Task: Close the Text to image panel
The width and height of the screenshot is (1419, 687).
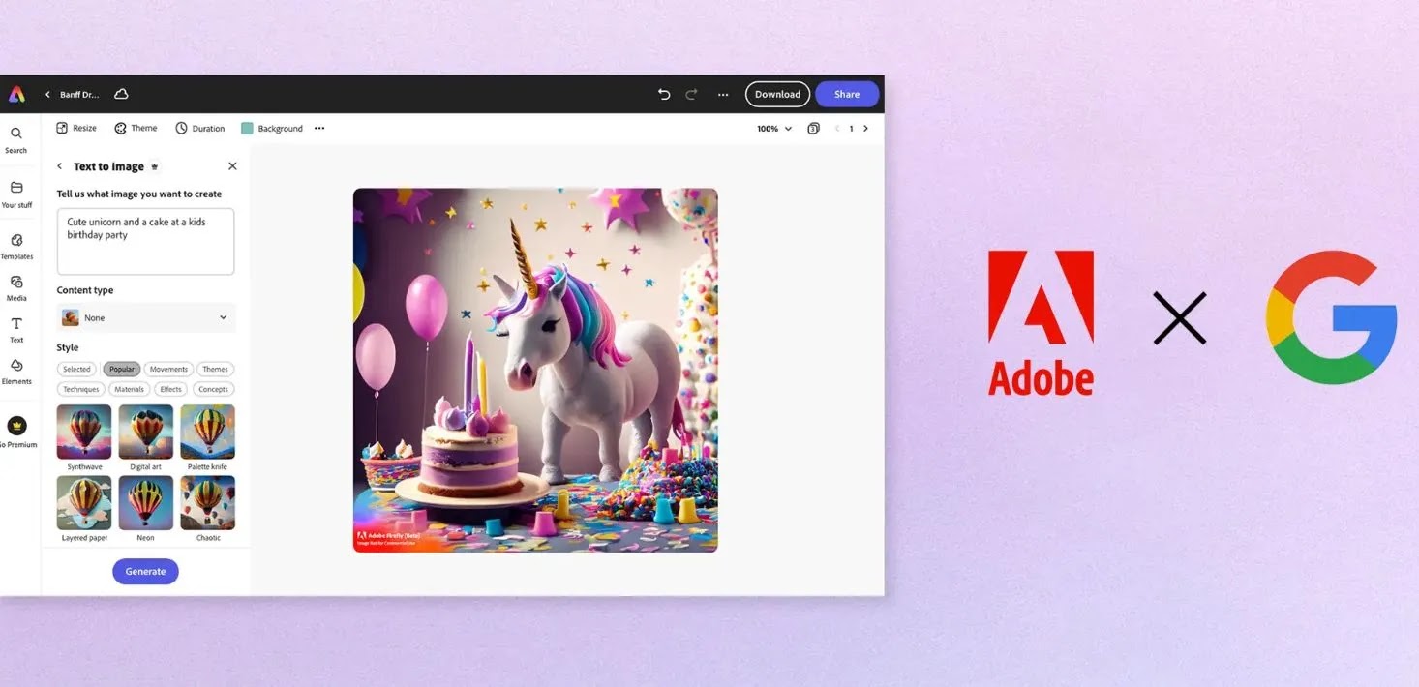Action: (232, 166)
